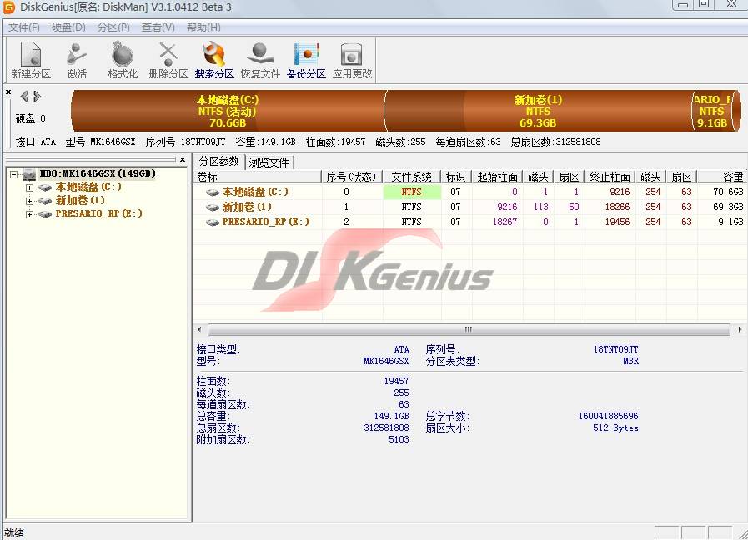
Task: Click the 512 Bytes sector size value
Action: 615,427
